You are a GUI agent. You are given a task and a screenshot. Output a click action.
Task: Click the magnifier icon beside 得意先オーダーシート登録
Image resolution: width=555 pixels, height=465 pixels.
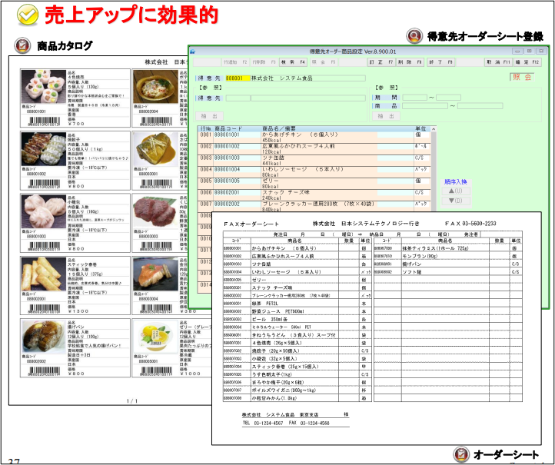click(x=414, y=36)
